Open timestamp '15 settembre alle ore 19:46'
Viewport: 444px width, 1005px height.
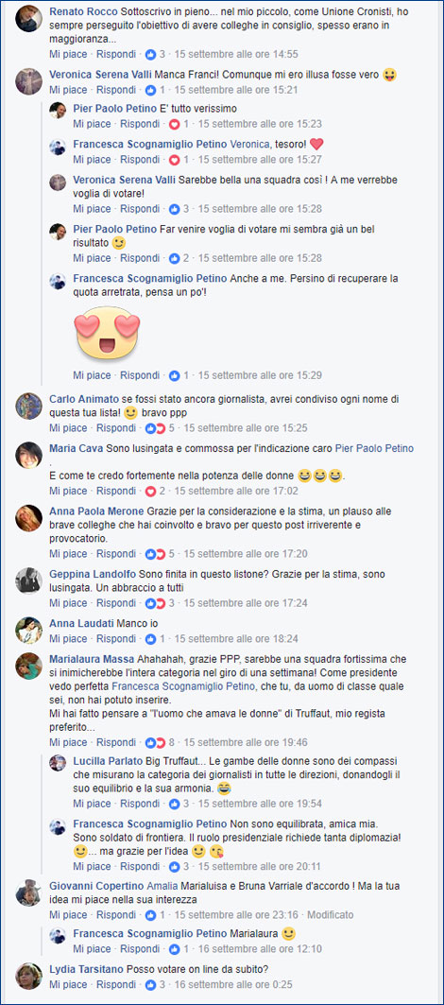tap(246, 743)
